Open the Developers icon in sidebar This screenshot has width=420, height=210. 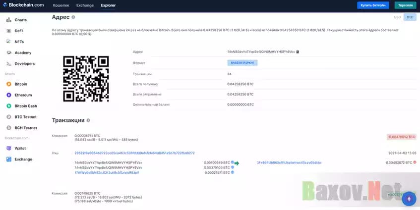coord(9,63)
